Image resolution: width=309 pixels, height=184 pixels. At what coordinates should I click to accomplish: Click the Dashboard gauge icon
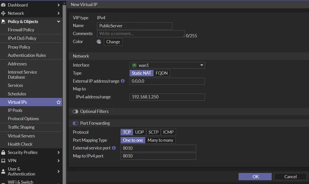tap(3, 5)
